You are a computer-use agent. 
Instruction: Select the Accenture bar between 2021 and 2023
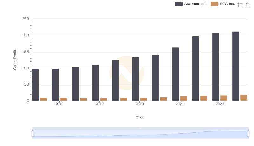tap(196, 69)
